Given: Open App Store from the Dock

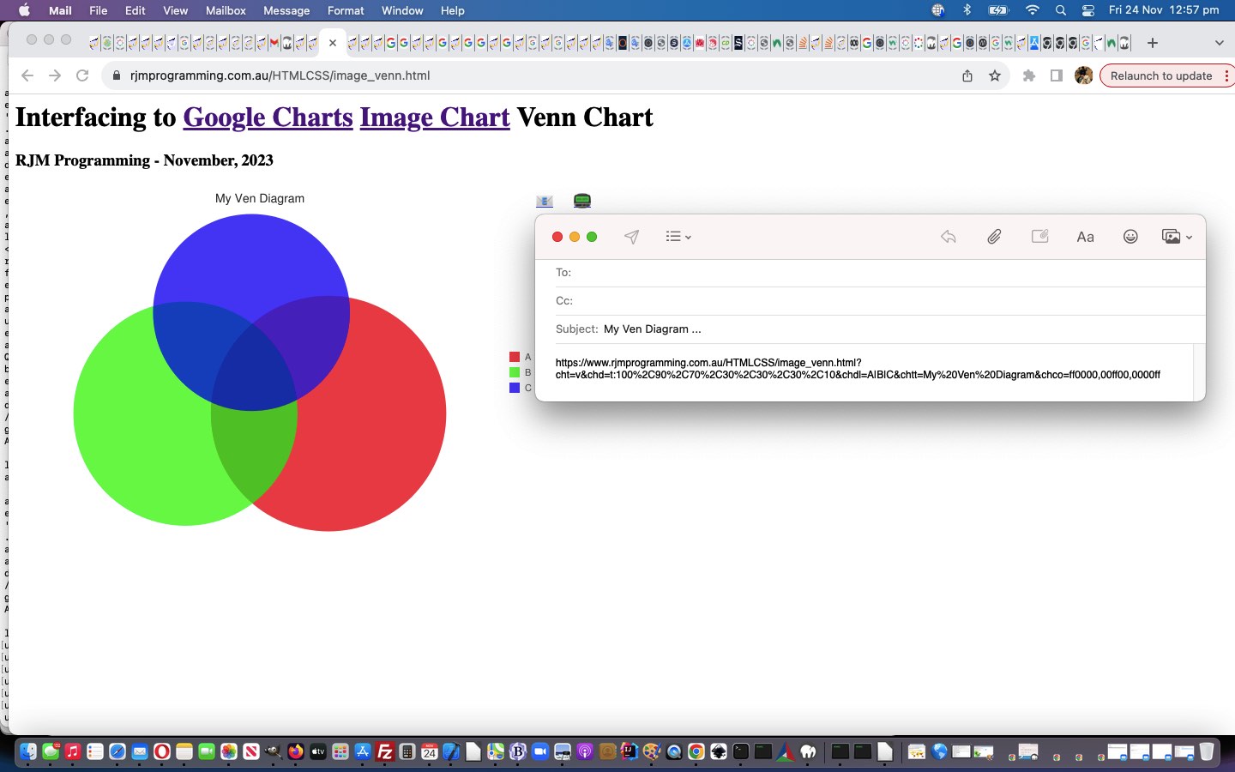Looking at the screenshot, I should 363,752.
